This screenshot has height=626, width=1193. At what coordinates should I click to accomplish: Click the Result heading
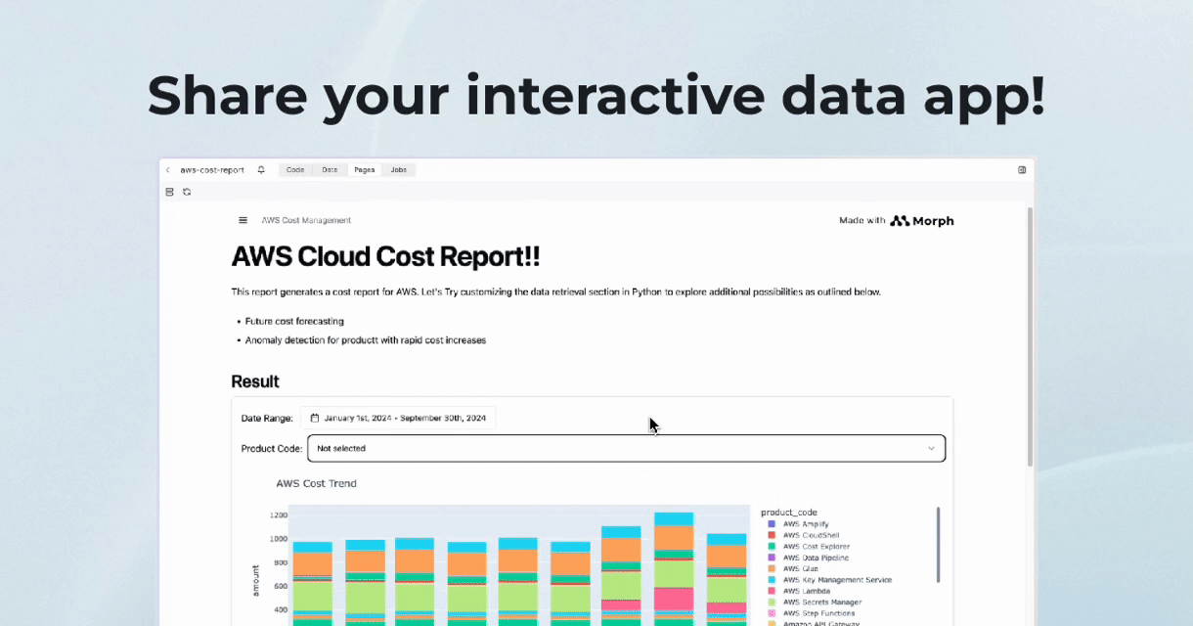(x=255, y=381)
